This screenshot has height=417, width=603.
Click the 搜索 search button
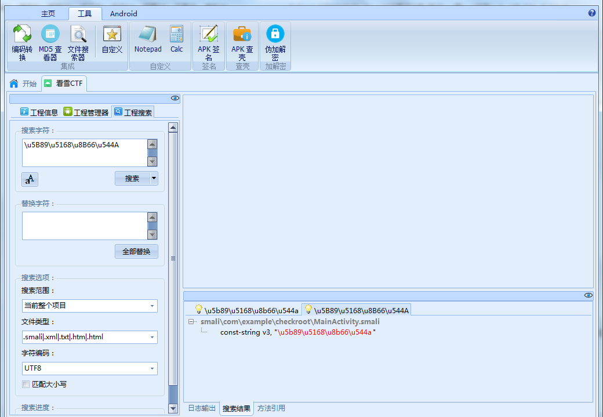pos(132,178)
